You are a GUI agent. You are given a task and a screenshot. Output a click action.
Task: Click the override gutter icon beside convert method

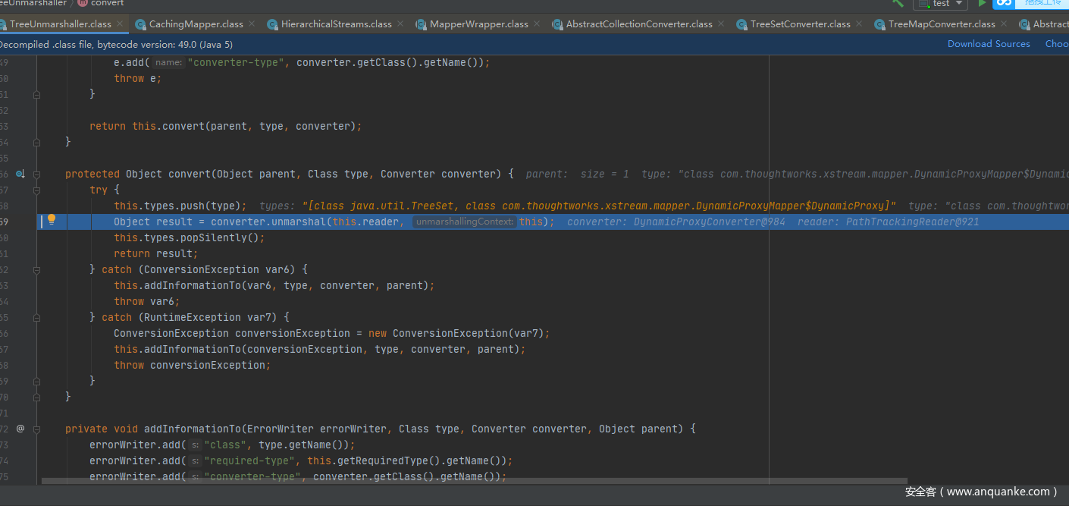click(20, 174)
